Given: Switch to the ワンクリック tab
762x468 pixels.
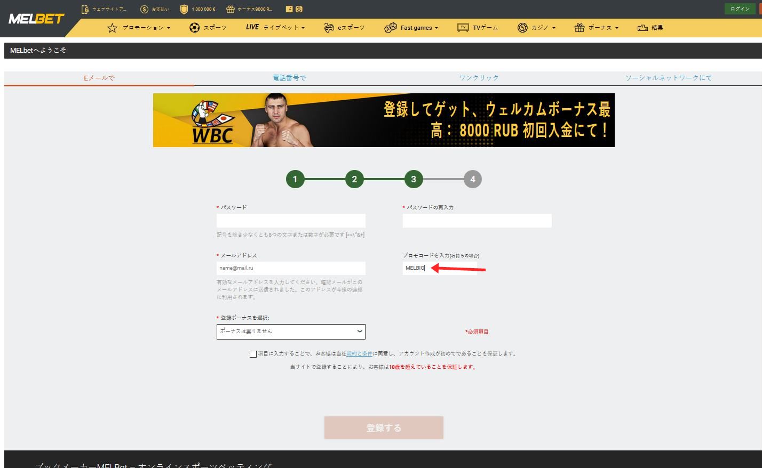Looking at the screenshot, I should coord(479,78).
